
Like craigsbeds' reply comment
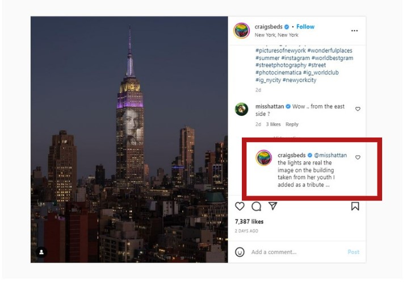coord(358,157)
